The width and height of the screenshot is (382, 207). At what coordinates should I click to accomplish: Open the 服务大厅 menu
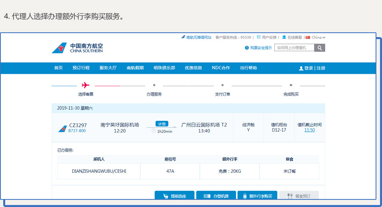point(108,68)
